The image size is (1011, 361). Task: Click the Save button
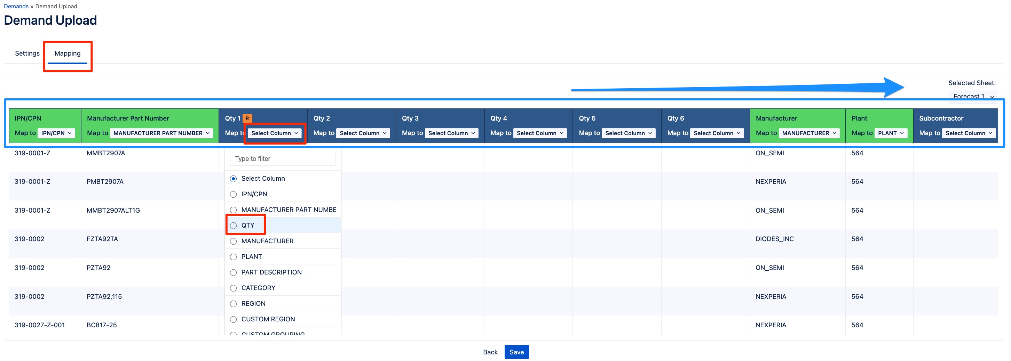click(516, 352)
